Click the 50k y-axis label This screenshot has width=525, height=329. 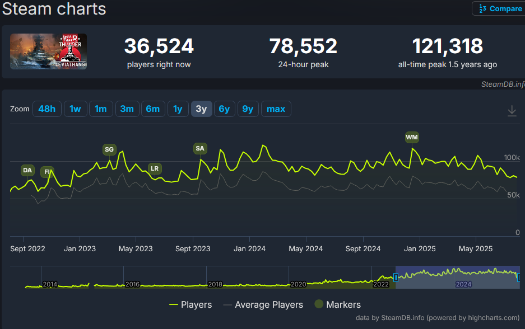514,195
